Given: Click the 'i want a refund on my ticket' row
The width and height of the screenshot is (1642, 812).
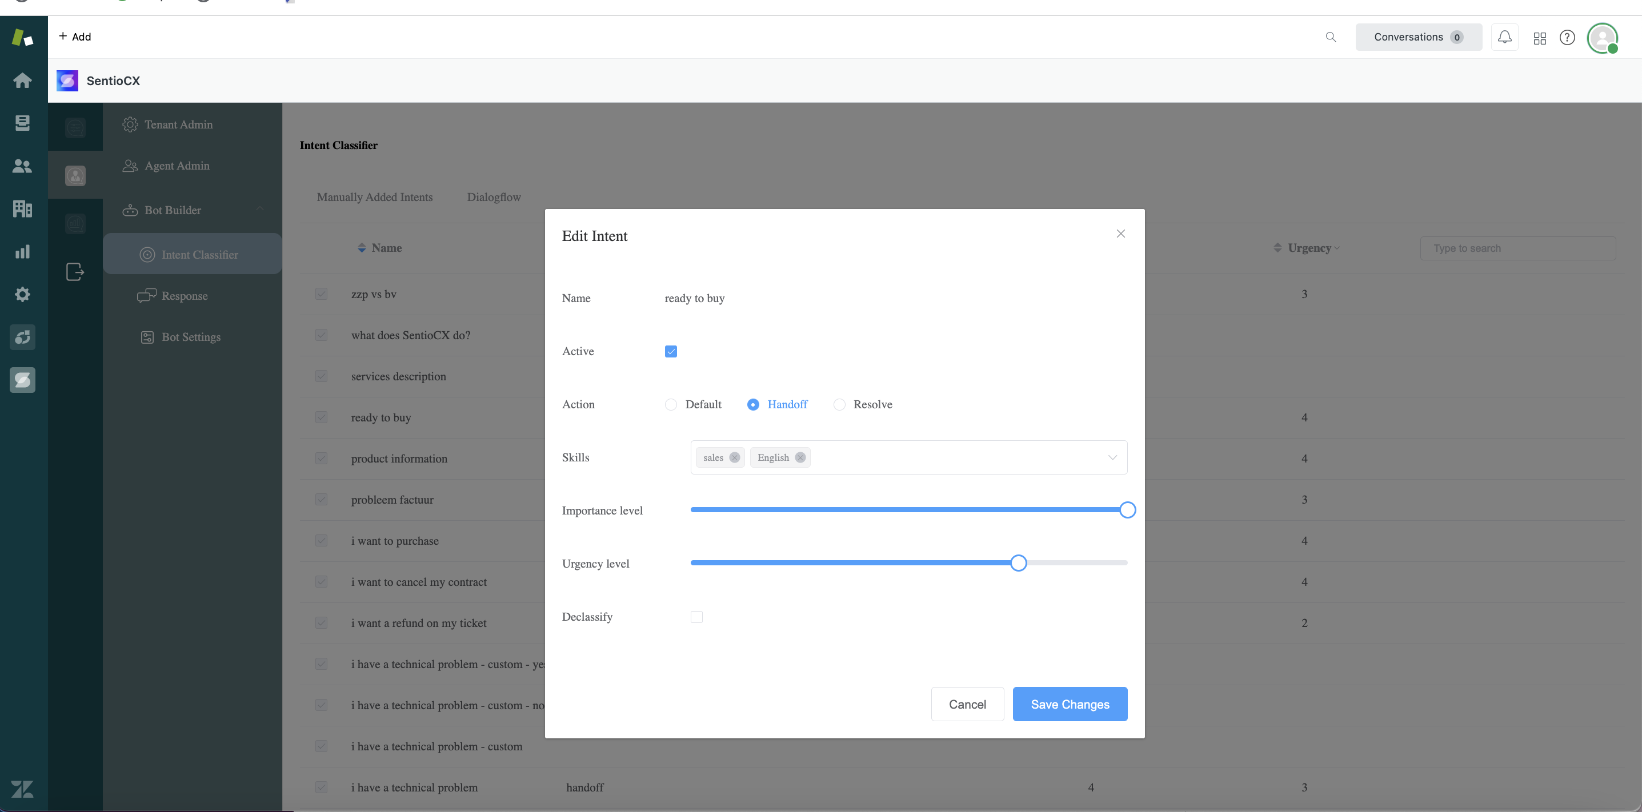Looking at the screenshot, I should tap(419, 624).
